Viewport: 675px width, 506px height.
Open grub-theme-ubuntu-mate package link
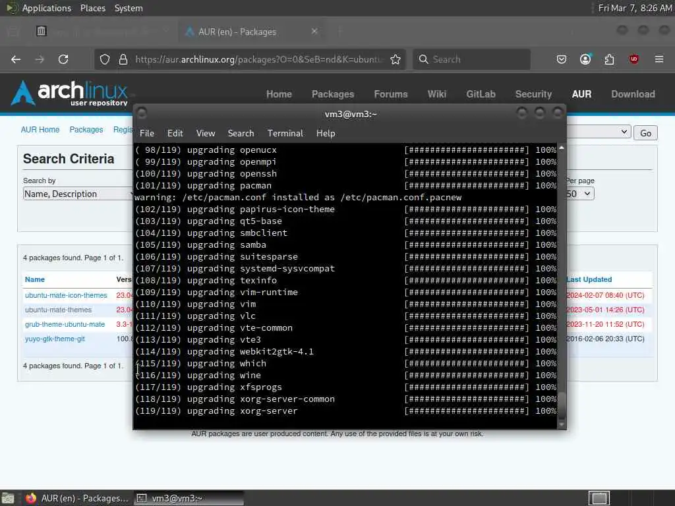[x=65, y=324]
